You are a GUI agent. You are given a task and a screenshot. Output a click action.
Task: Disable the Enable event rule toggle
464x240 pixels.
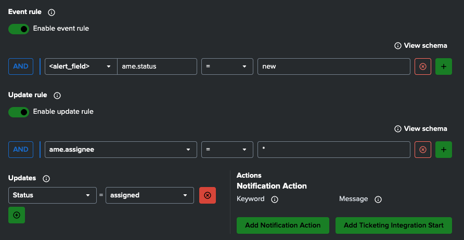[19, 29]
